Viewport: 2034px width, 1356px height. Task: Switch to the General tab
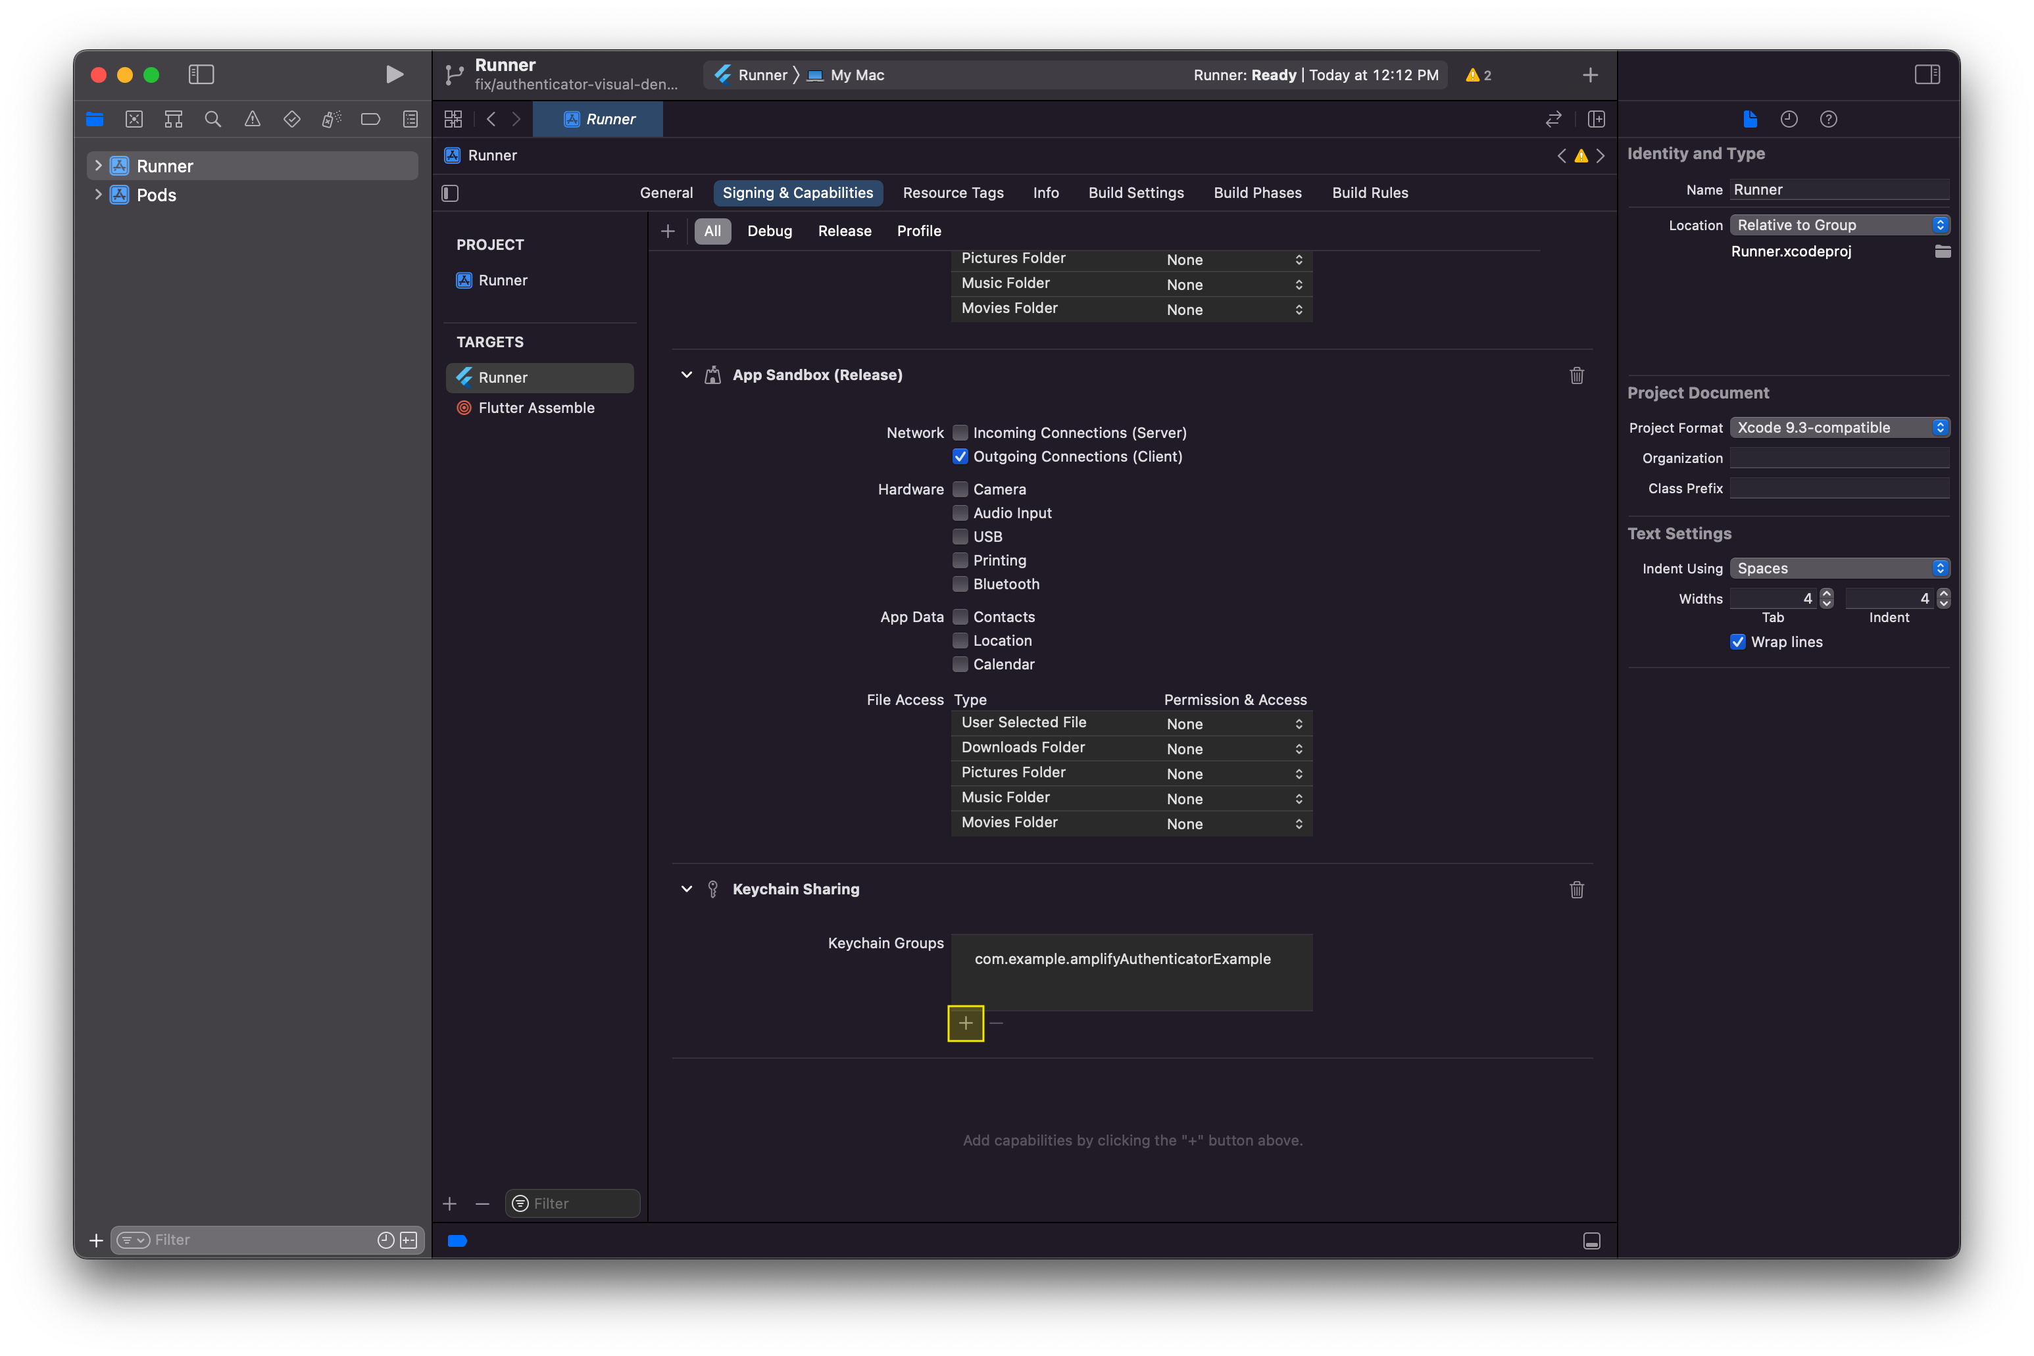[666, 193]
